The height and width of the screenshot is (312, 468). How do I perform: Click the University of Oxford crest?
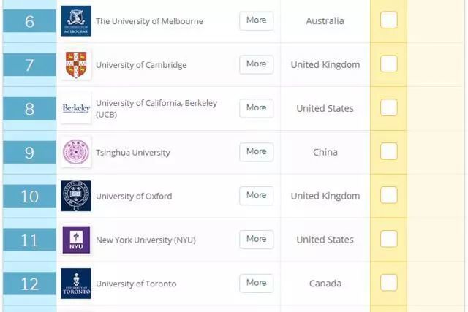click(76, 196)
